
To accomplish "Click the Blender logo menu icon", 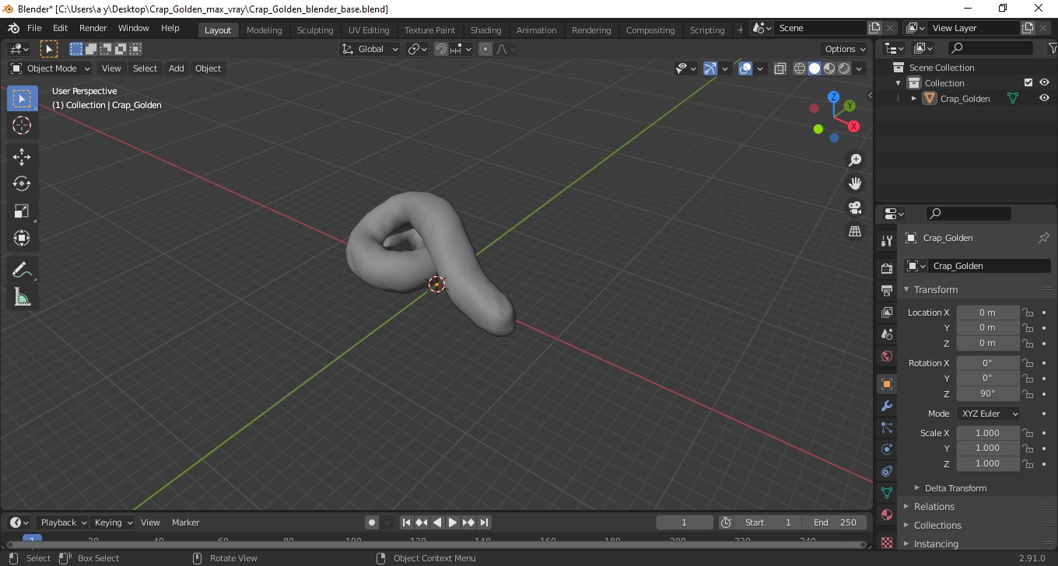I will pos(13,28).
